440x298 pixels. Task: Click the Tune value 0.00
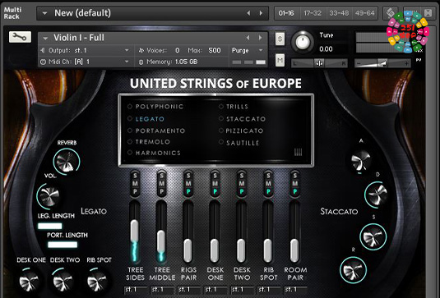(326, 49)
